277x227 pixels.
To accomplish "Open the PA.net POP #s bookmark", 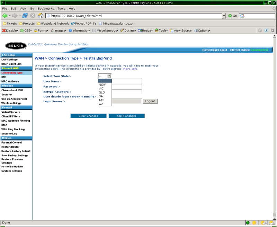I will pos(84,23).
